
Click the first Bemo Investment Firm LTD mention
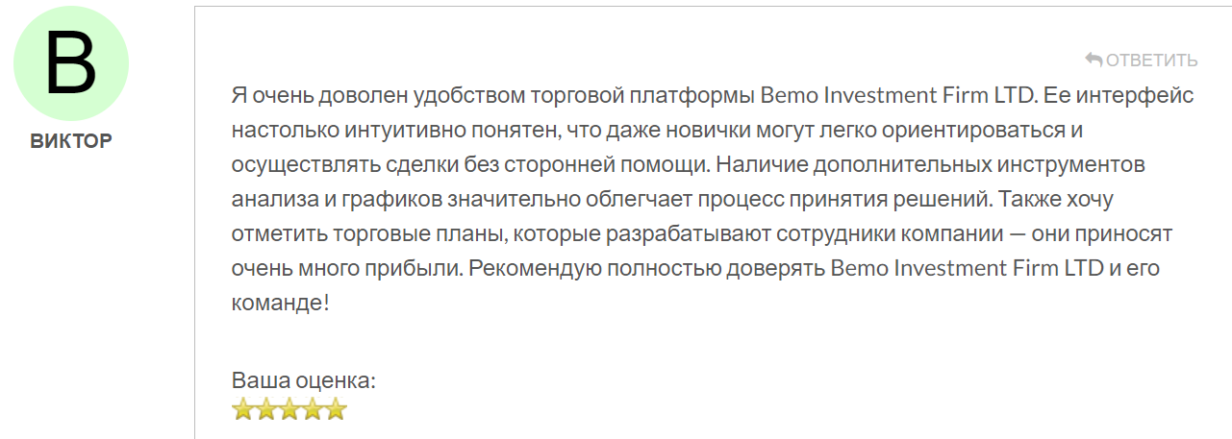pyautogui.click(x=896, y=96)
